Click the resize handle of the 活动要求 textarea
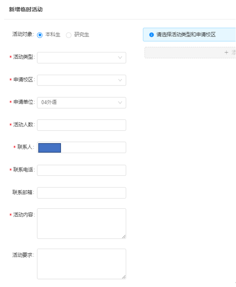The image size is (236, 287). point(123,277)
